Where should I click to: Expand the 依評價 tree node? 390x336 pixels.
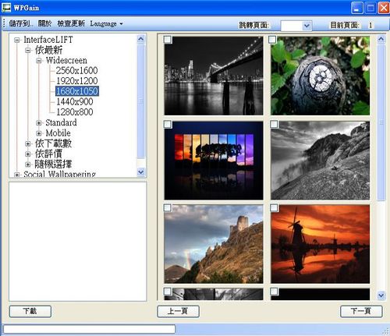(x=28, y=154)
